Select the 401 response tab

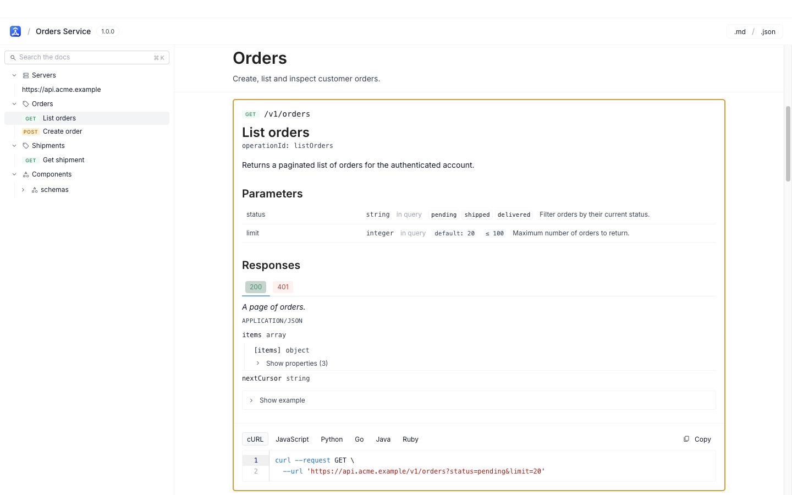click(283, 287)
